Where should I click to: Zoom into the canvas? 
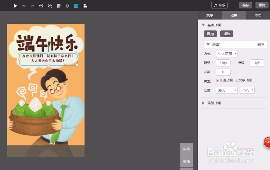pos(41,6)
